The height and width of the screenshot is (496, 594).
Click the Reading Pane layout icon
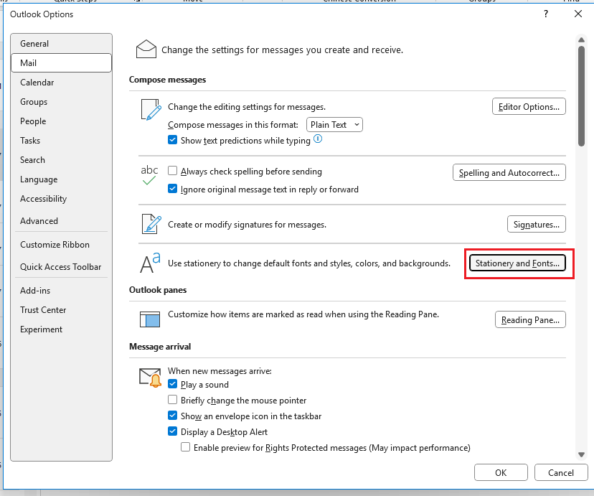pos(150,319)
